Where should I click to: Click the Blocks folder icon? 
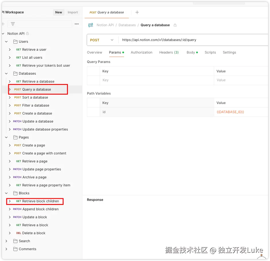[15, 193]
